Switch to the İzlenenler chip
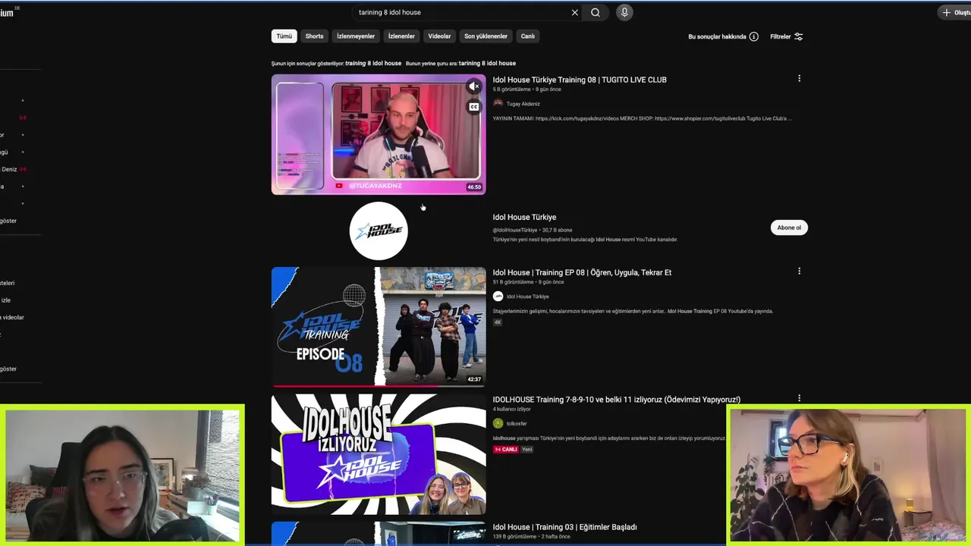 pyautogui.click(x=401, y=36)
